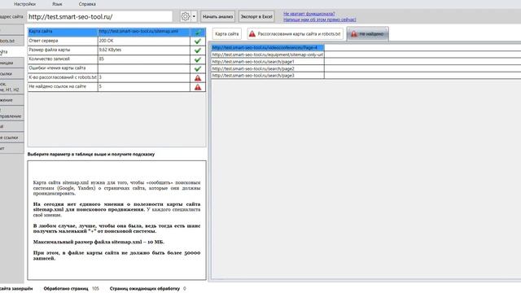
Task: Select the Ответ сервера row label
Action: 63,41
